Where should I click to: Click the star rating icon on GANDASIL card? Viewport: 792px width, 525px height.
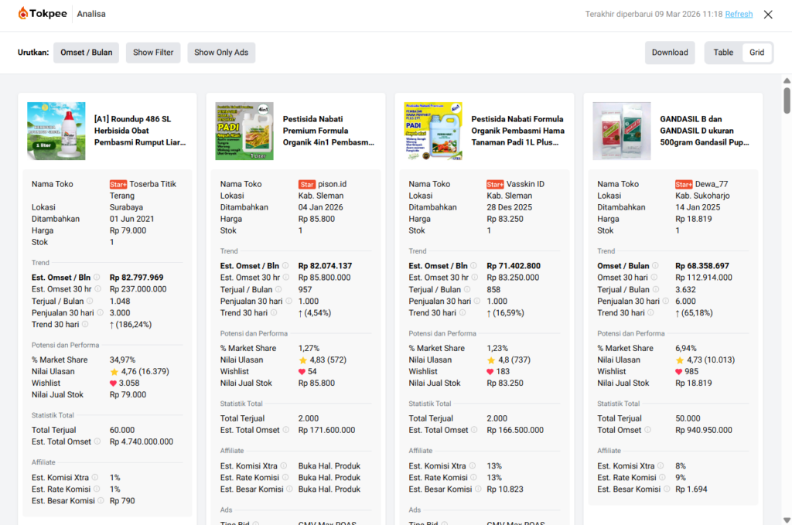point(679,360)
